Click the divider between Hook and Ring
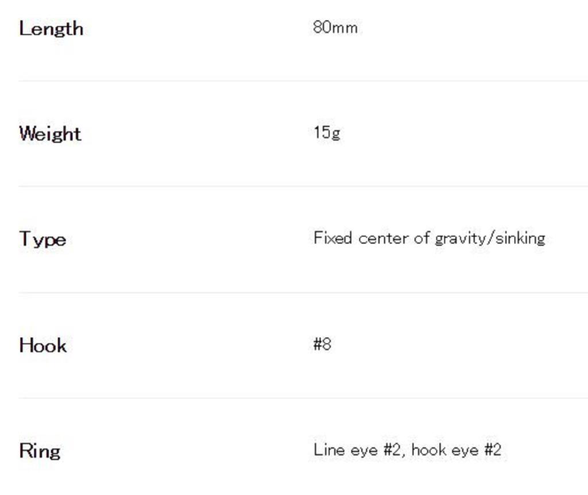 (x=303, y=398)
